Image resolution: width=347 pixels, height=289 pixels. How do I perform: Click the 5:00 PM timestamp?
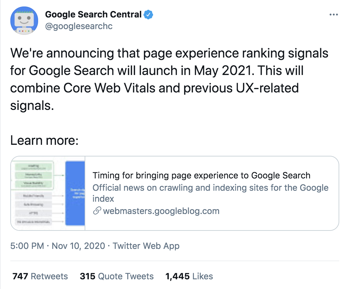click(27, 246)
